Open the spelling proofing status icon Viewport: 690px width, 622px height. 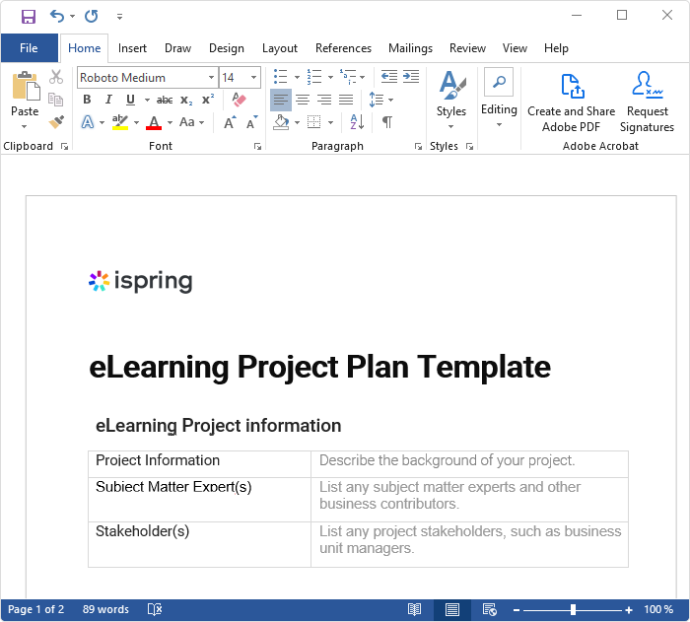point(155,609)
